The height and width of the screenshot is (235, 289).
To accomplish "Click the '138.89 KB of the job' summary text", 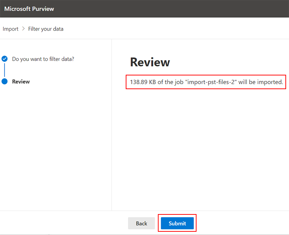I will pos(206,82).
